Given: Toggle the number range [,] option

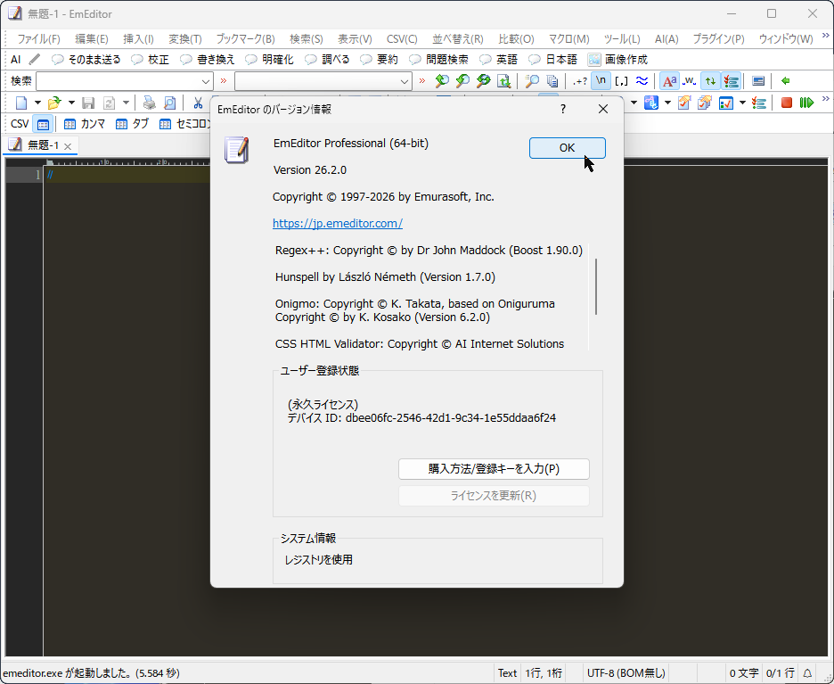Looking at the screenshot, I should [621, 81].
